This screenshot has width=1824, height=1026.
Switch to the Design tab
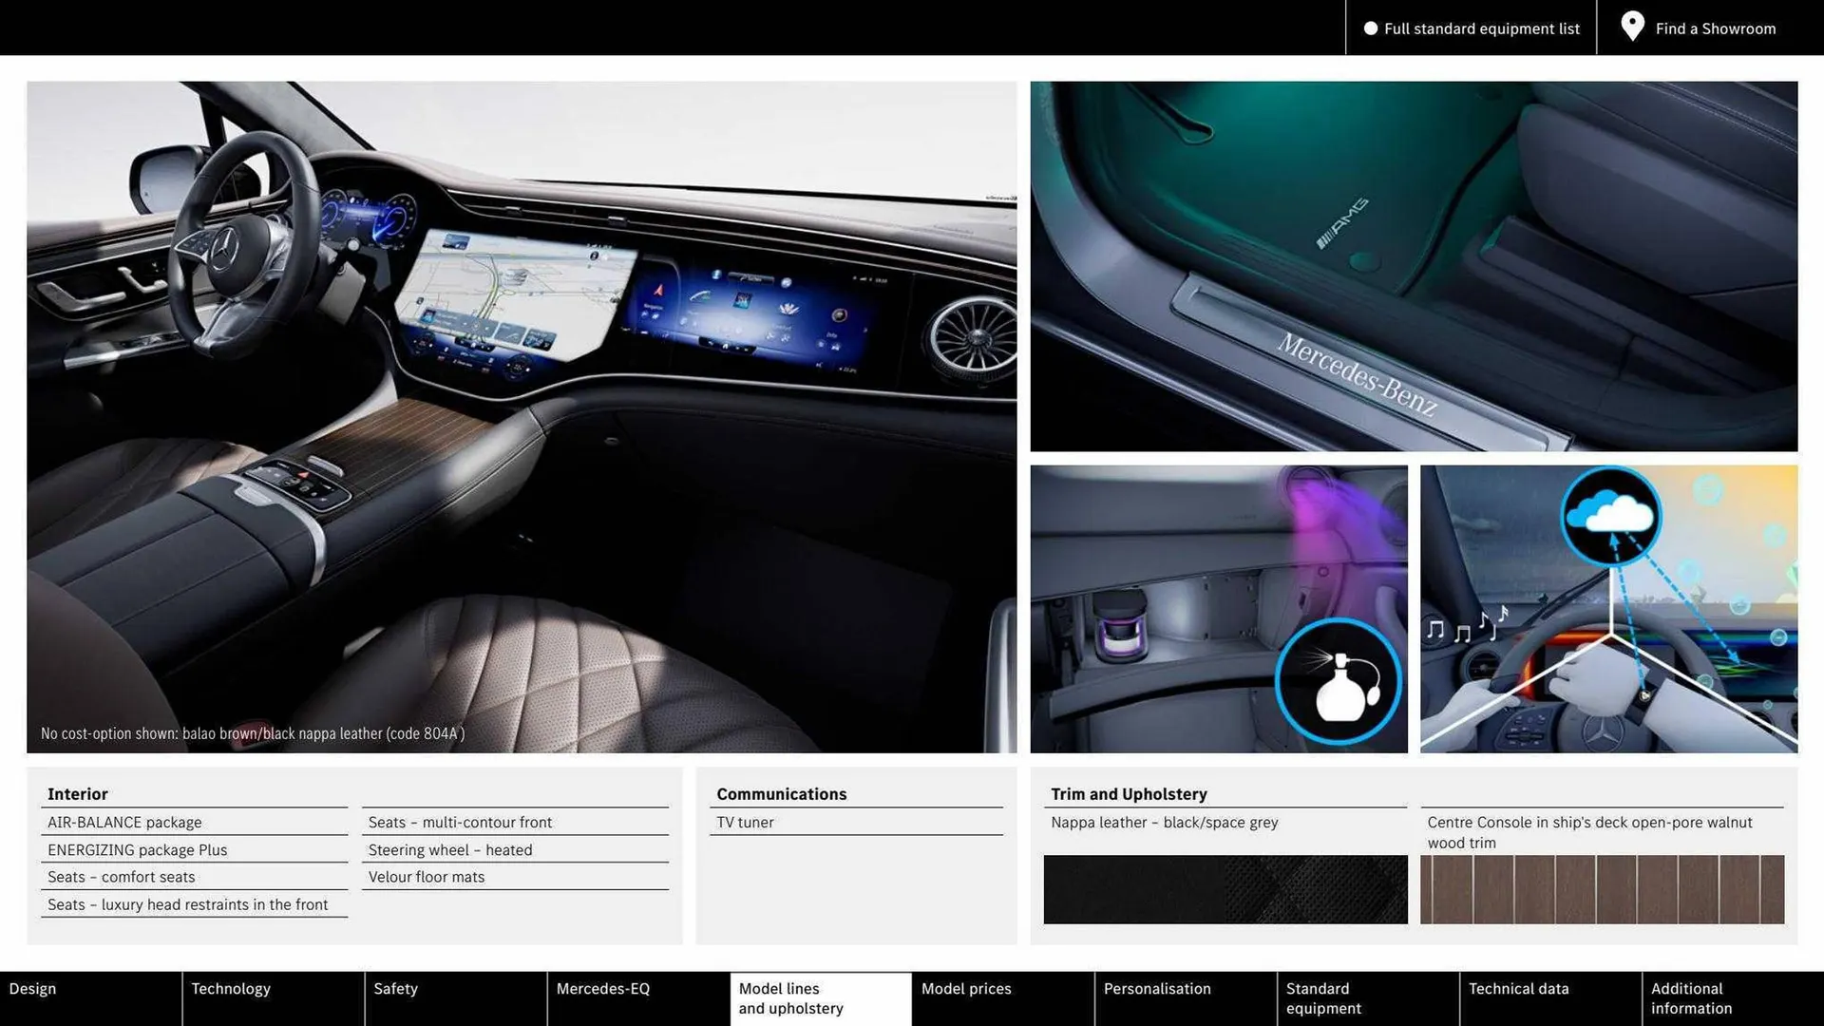coord(32,988)
